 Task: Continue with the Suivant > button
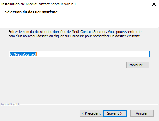(115, 113)
